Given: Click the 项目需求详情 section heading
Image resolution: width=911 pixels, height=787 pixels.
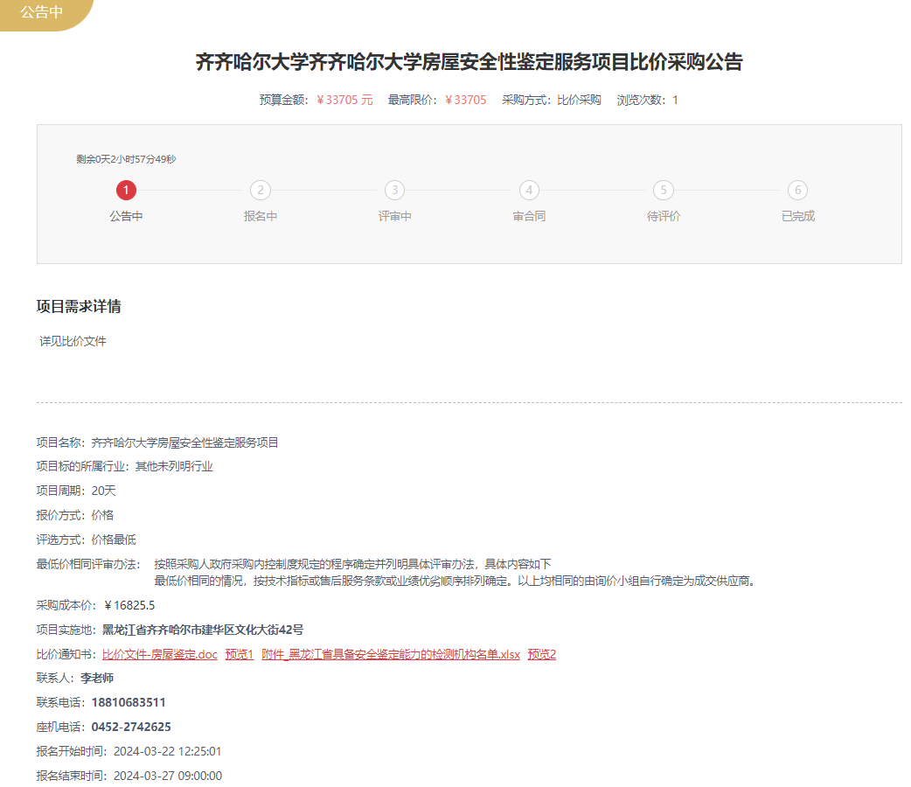Looking at the screenshot, I should coord(79,307).
